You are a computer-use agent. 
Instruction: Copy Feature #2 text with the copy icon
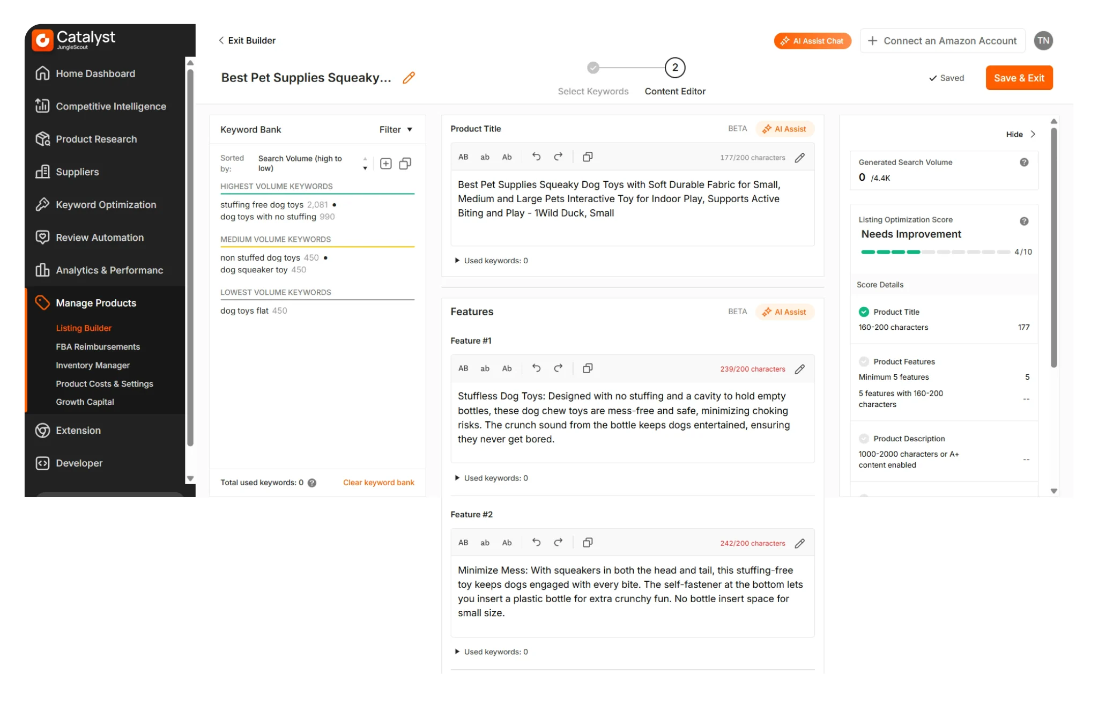click(x=588, y=543)
